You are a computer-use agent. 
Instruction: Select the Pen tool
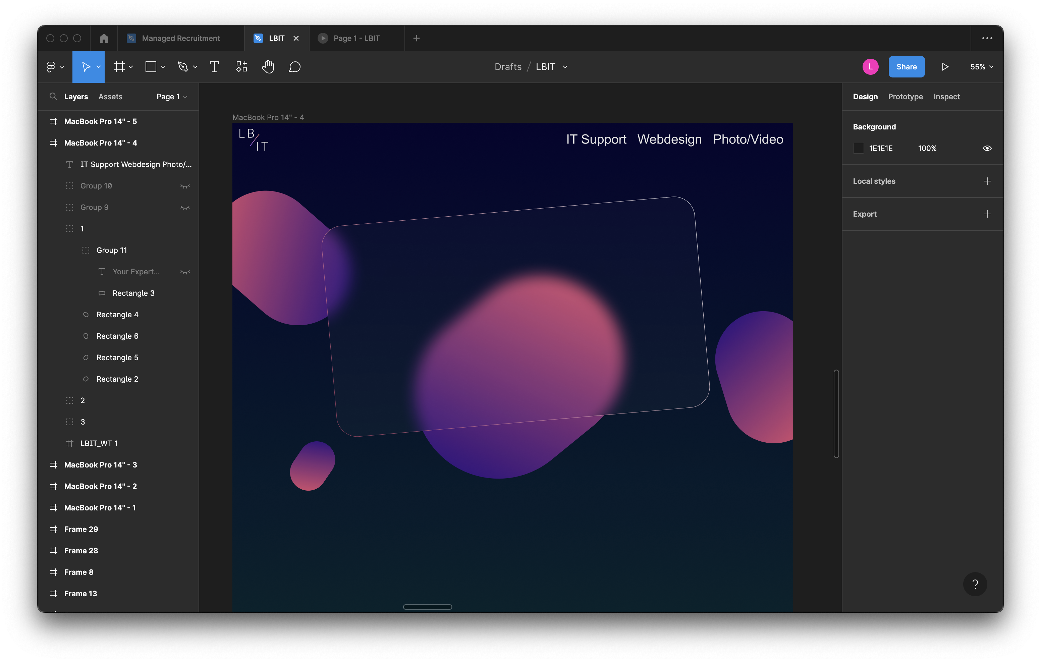point(183,67)
